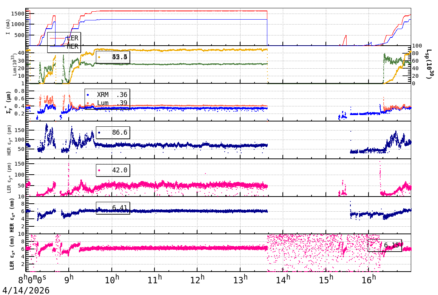Click the 0.6 tick on Σy* axis

pyautogui.click(x=19, y=98)
